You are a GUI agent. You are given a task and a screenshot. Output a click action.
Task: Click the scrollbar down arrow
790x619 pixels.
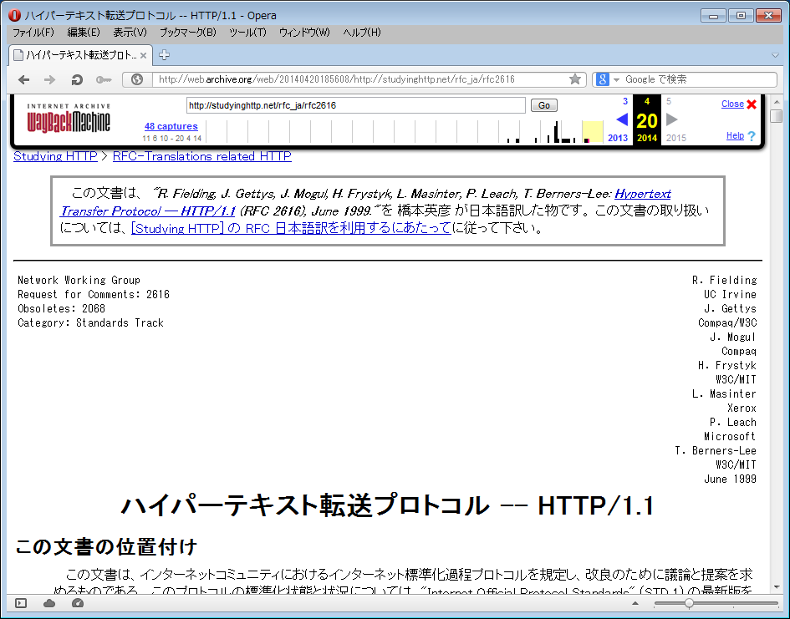(x=777, y=586)
